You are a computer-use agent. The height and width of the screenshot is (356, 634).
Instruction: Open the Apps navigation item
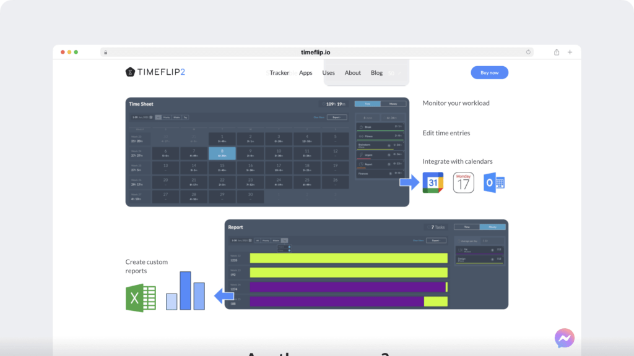tap(305, 72)
